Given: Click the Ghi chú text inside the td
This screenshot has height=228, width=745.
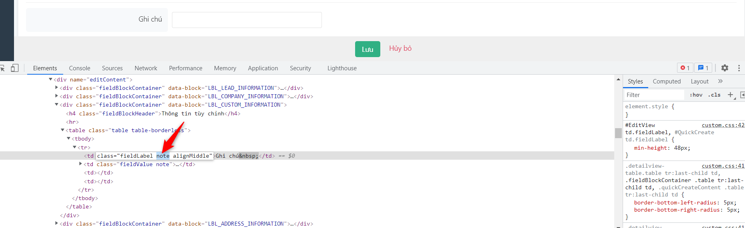Looking at the screenshot, I should pos(227,156).
